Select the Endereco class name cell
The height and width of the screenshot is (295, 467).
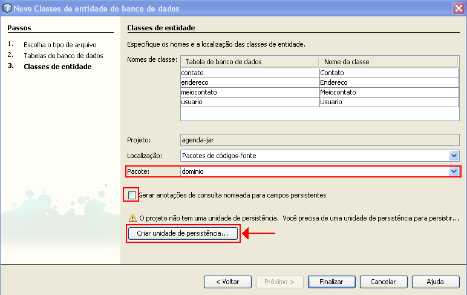tap(388, 82)
